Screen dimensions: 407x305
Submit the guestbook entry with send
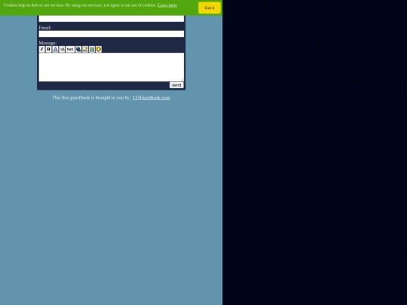pos(176,85)
